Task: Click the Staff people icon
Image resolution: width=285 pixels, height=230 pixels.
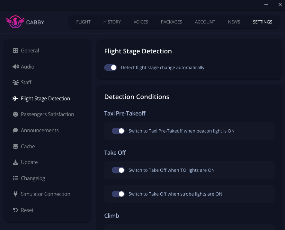Action: tap(15, 82)
